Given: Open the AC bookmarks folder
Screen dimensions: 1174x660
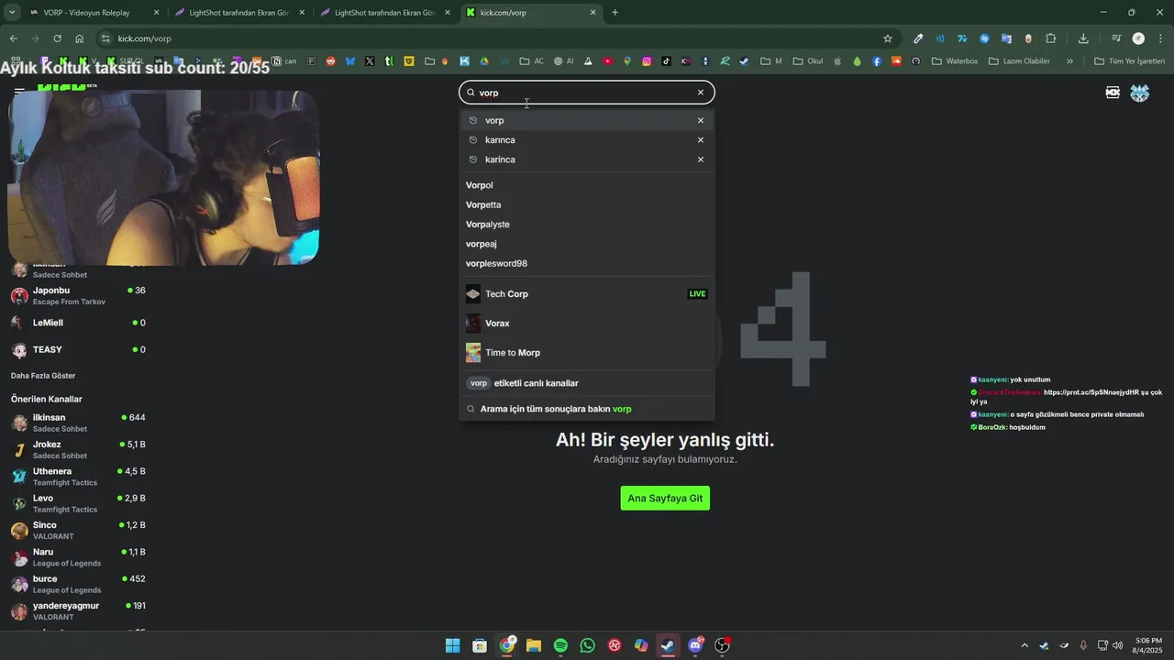Looking at the screenshot, I should 532,61.
